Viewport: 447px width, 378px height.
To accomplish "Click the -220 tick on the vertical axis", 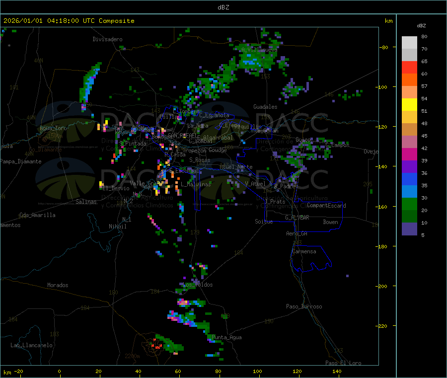I will pos(381,326).
